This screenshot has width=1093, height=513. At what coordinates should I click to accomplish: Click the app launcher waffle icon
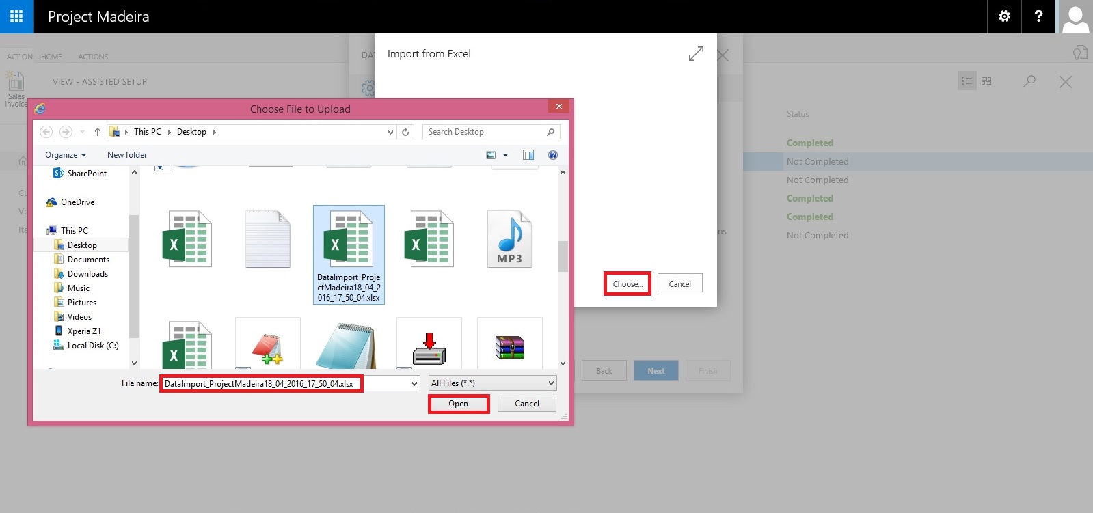16,16
